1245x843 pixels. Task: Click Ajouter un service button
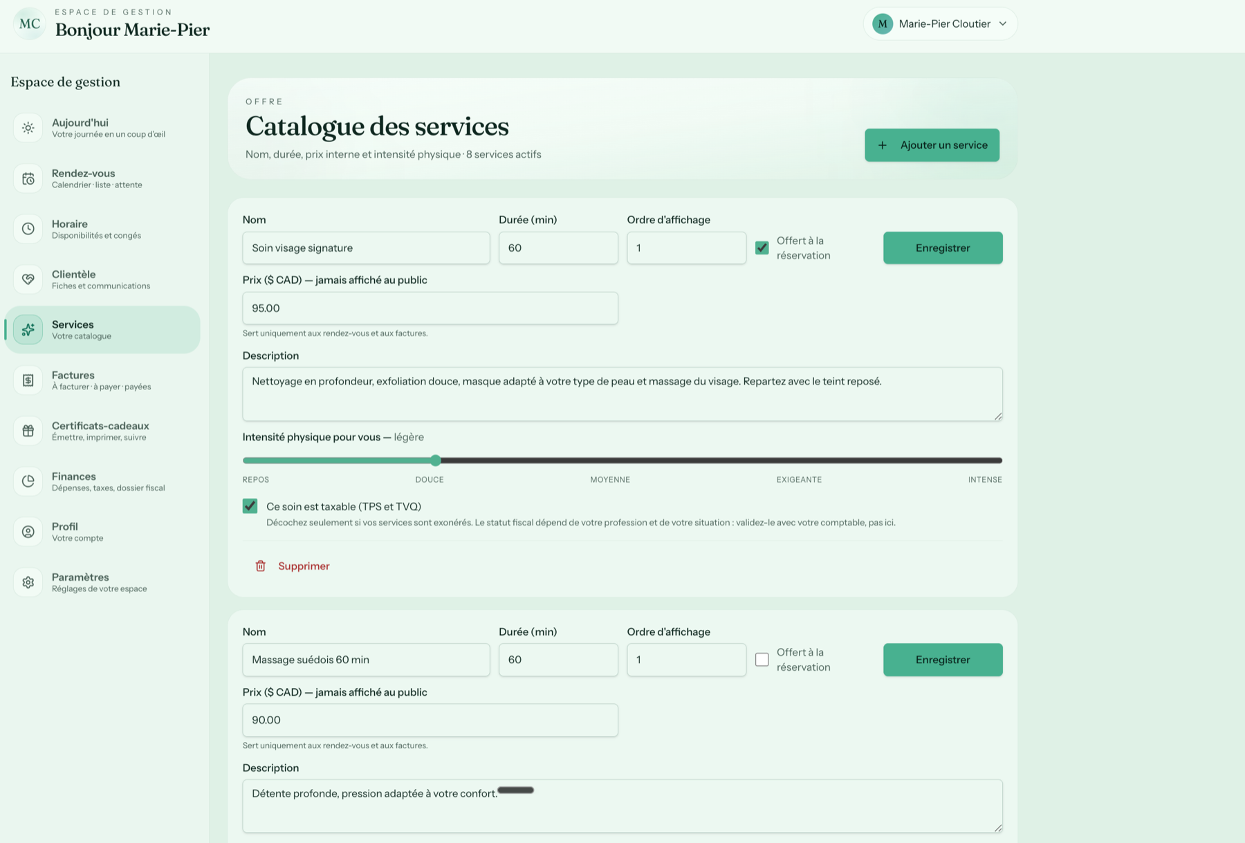pos(932,145)
